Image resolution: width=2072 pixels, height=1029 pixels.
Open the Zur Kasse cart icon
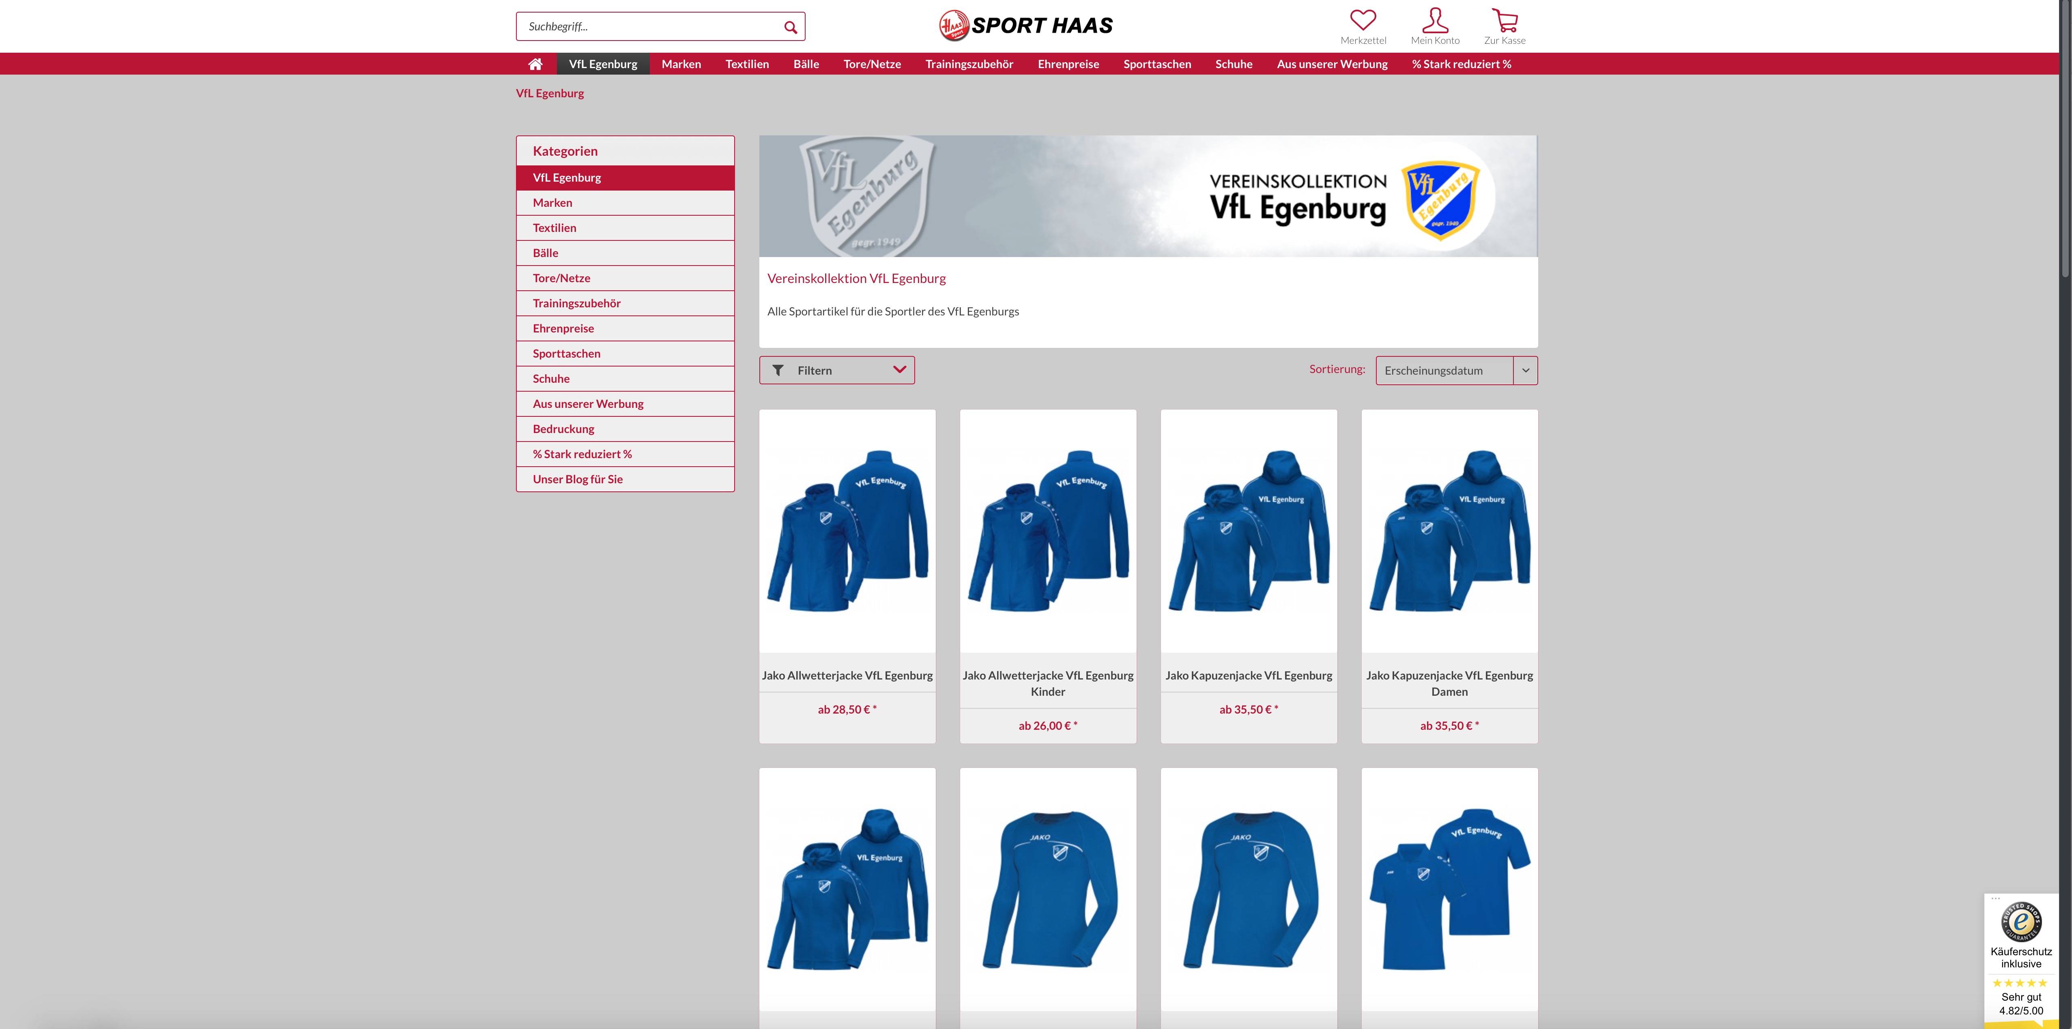[1504, 19]
